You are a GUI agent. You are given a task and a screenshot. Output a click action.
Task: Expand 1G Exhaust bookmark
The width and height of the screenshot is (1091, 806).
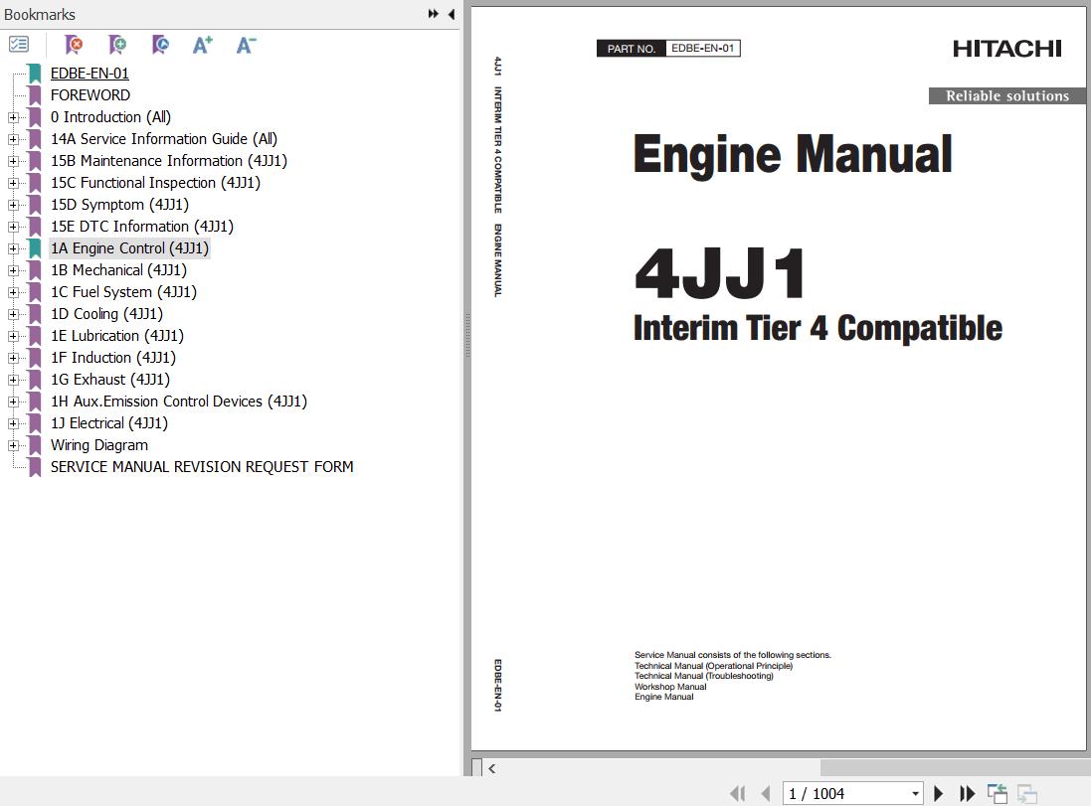13,380
